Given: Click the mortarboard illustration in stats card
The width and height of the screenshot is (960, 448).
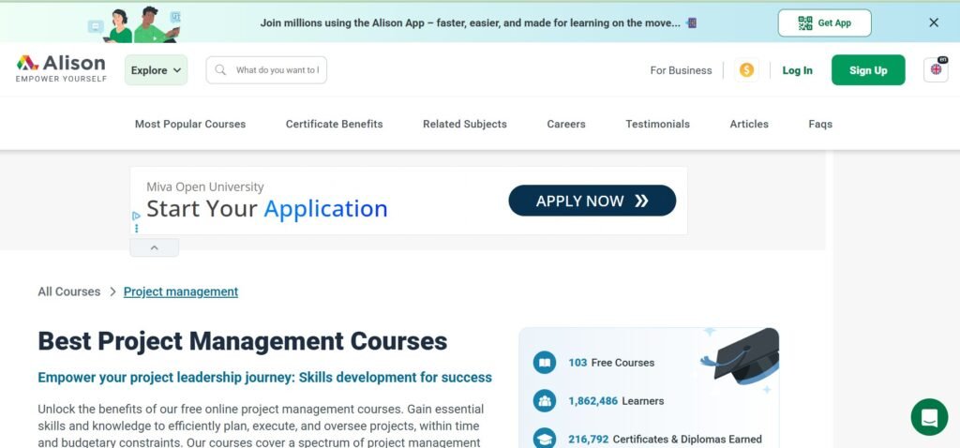Looking at the screenshot, I should pos(741,357).
